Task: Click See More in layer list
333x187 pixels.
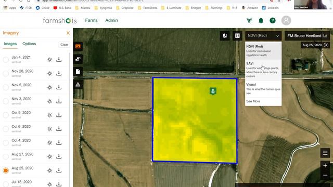Action: coord(253,101)
